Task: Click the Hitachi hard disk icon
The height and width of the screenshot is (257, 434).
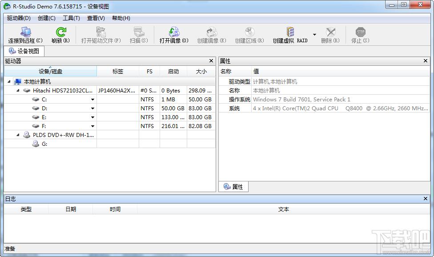Action: (x=27, y=90)
